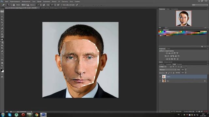Enable the Восстановить историю checkbox
This screenshot has width=209, height=117.
point(61,5)
